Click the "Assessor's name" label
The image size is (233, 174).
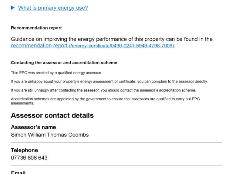click(x=33, y=127)
